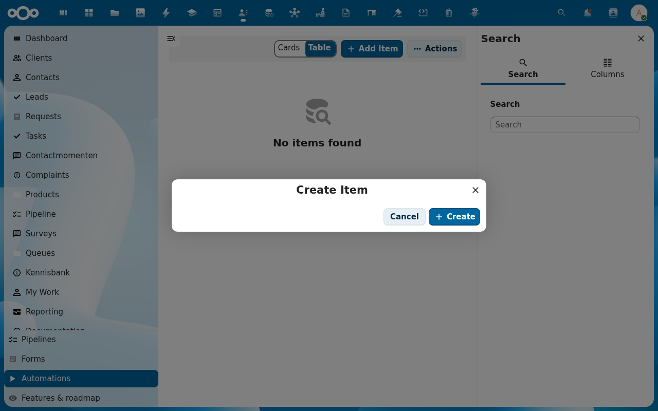Open the notifications bell
This screenshot has height=411, width=658.
pyautogui.click(x=588, y=13)
